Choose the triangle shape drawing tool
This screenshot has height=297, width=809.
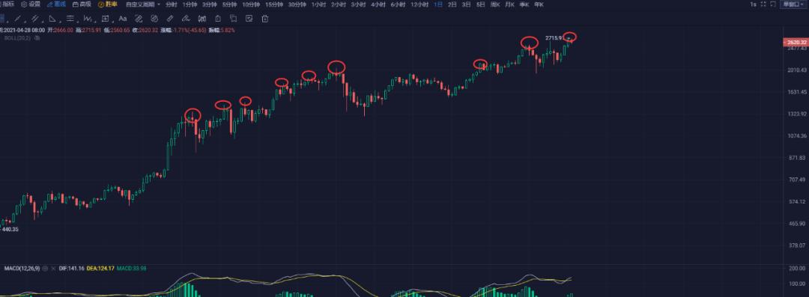coord(52,19)
